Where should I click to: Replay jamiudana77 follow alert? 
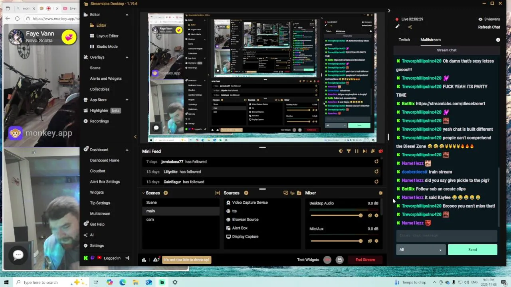[376, 162]
